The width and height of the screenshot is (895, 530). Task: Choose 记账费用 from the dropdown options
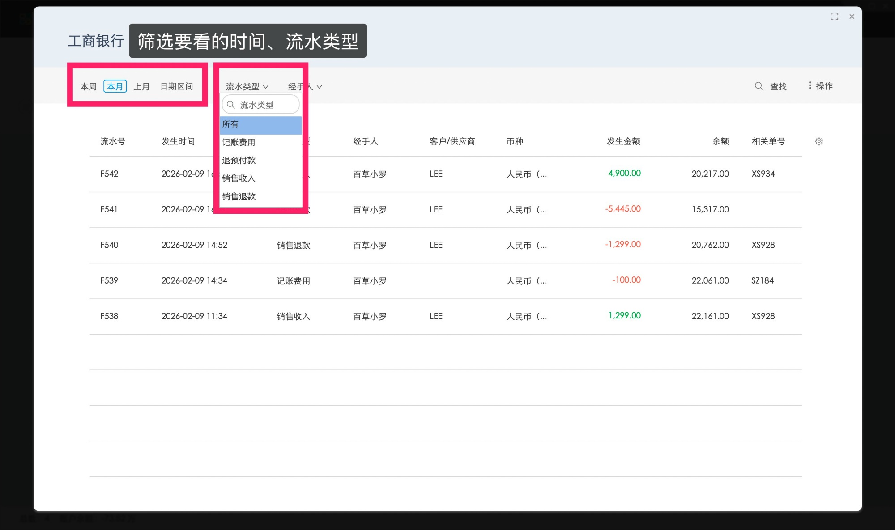tap(239, 142)
